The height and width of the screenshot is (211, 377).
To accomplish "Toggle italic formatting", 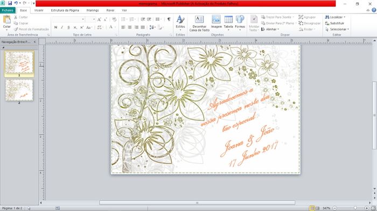I will 62,27.
